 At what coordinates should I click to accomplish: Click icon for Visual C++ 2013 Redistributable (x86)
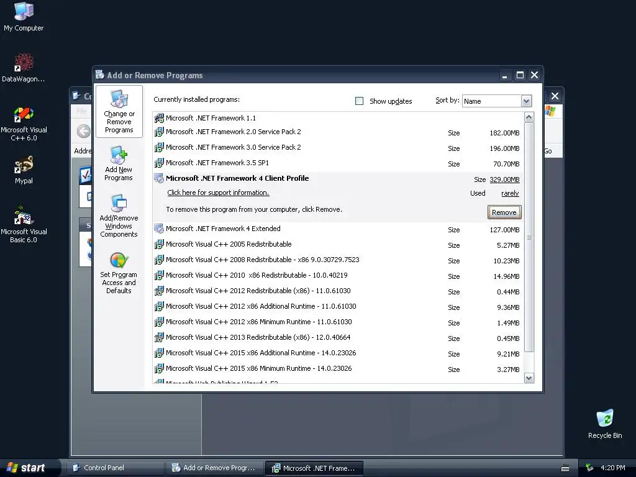tap(159, 337)
